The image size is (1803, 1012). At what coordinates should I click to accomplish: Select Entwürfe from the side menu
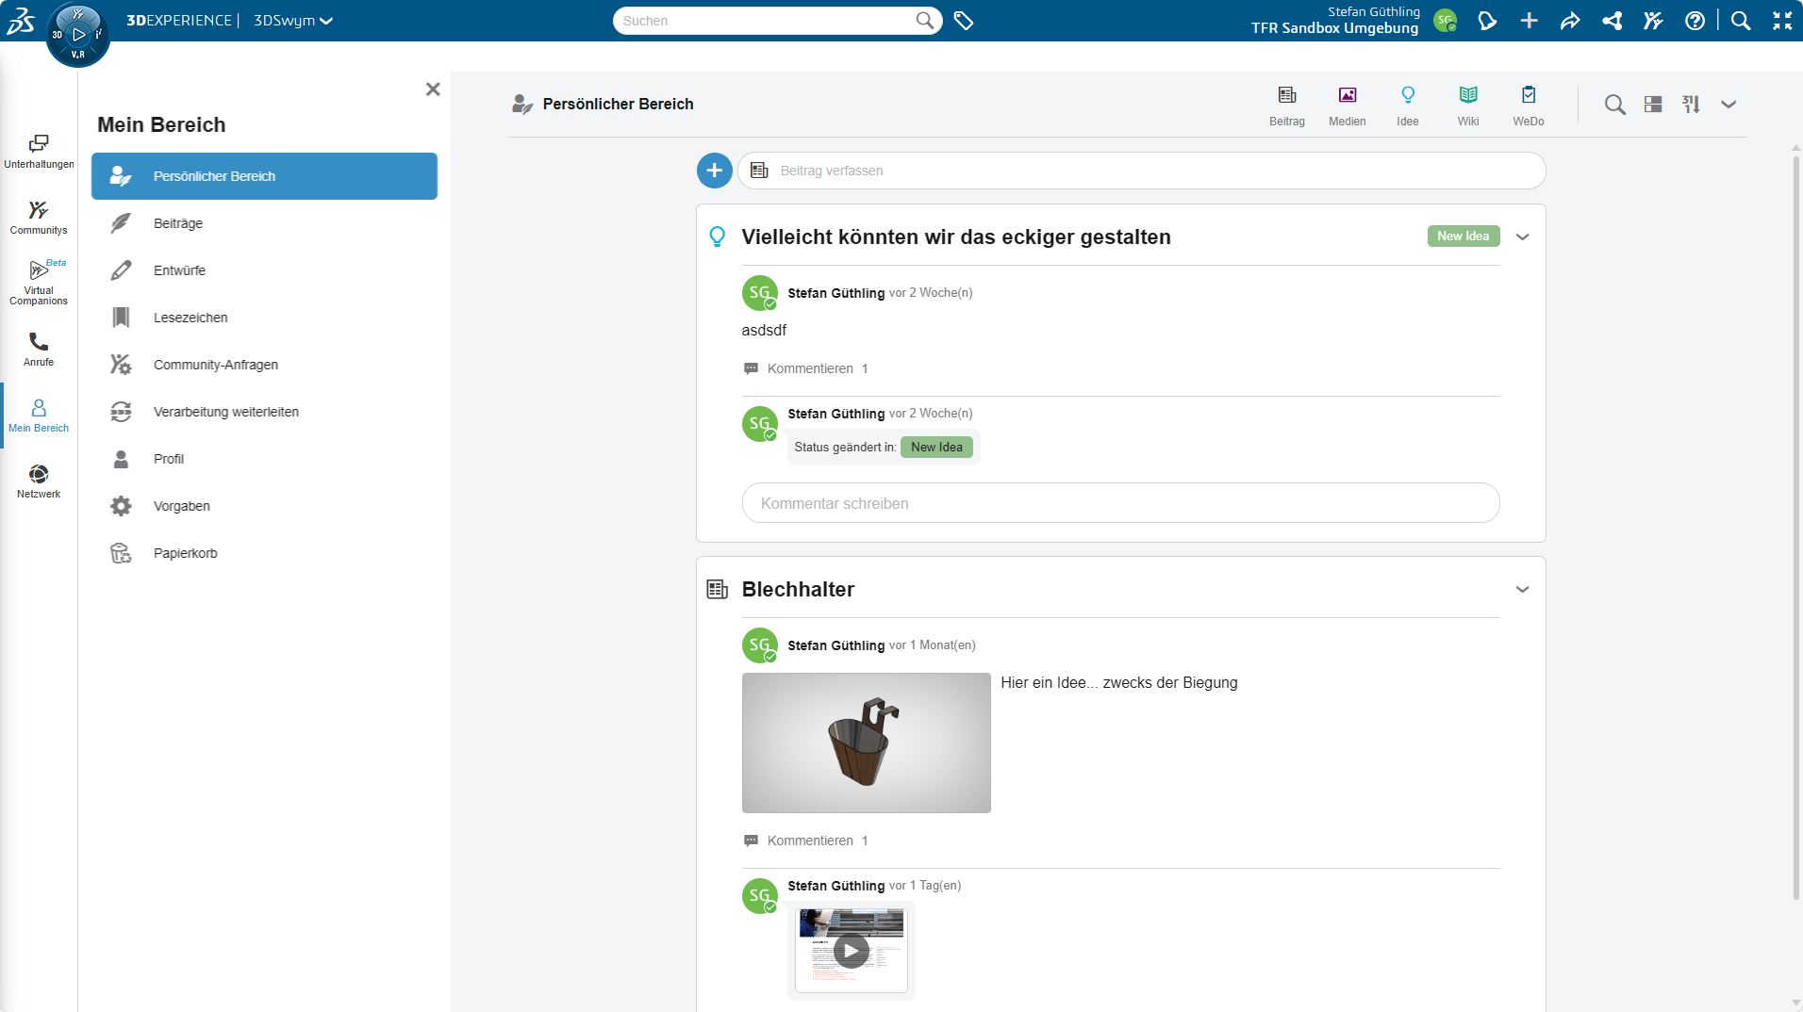179,270
